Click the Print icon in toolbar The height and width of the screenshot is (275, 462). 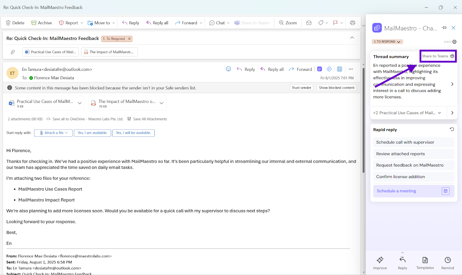pos(353,23)
